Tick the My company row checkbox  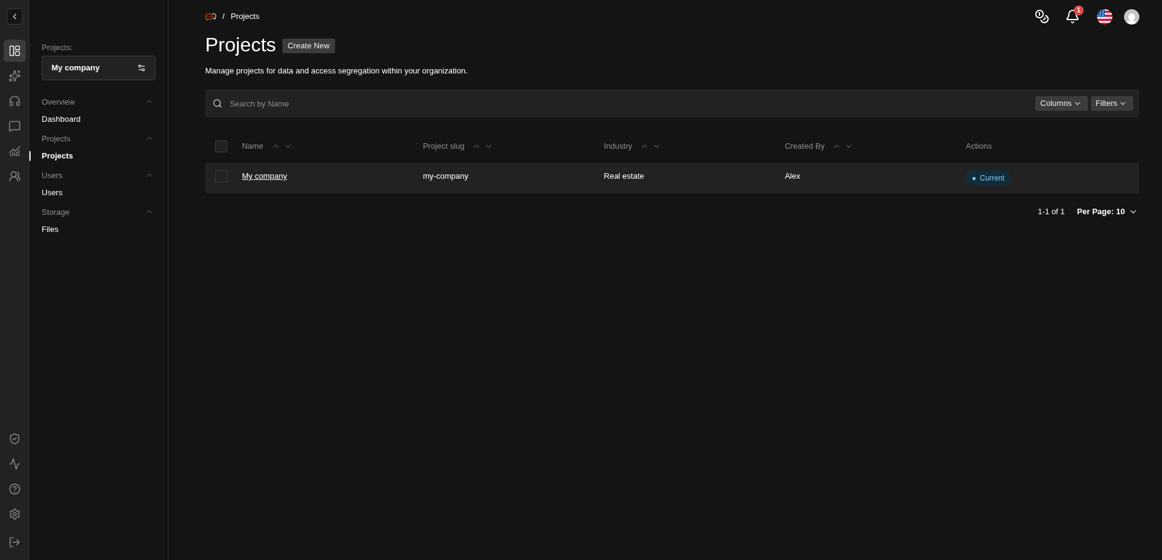coord(221,176)
